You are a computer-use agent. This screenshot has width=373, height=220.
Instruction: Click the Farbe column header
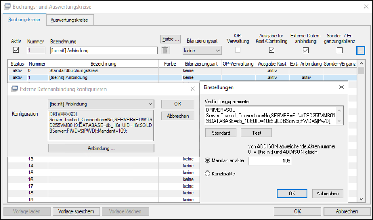(170, 64)
